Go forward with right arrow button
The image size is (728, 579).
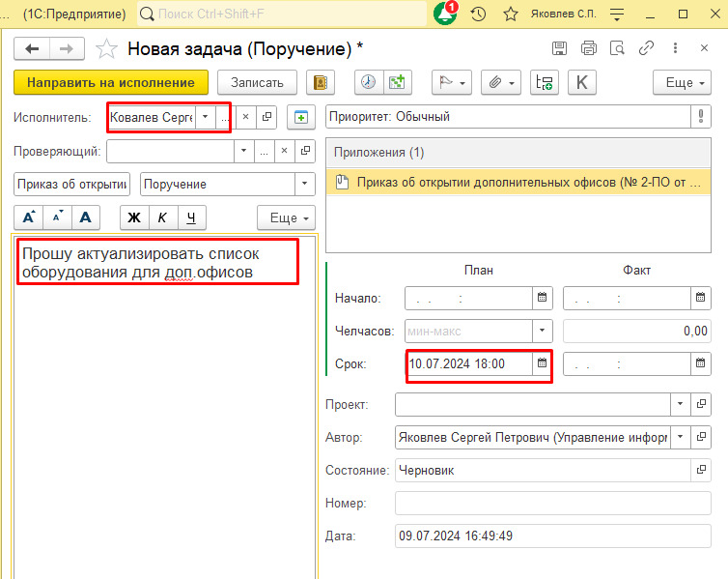pos(67,48)
